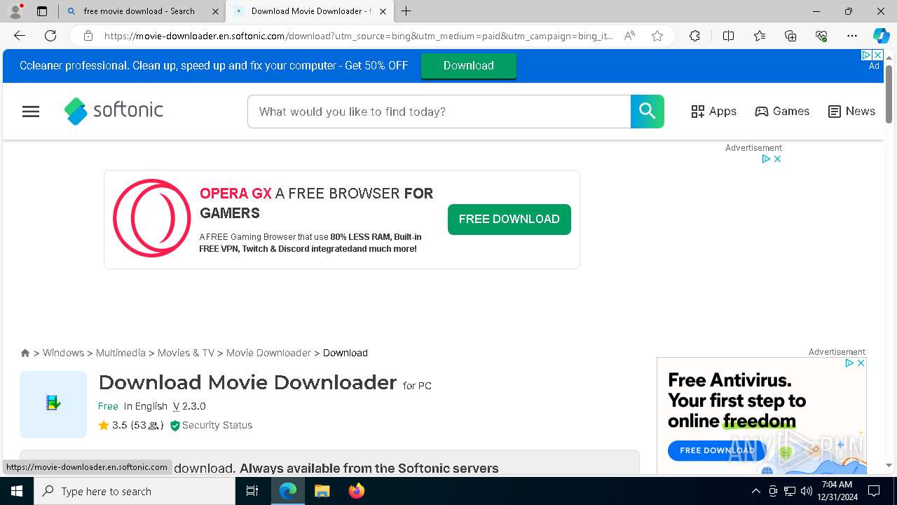Close the 'Download Movie Downloader' tab

tap(383, 11)
